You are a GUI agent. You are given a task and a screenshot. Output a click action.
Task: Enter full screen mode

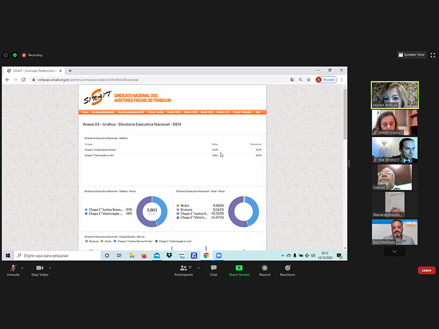[x=433, y=55]
